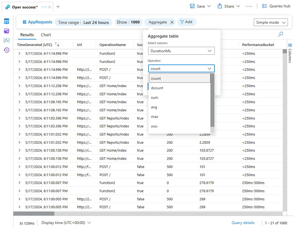The height and width of the screenshot is (227, 295).
Task: Open Queries hub
Action: [x=276, y=6]
